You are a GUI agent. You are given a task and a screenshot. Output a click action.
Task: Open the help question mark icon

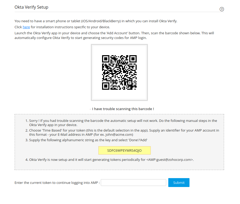click(222, 9)
